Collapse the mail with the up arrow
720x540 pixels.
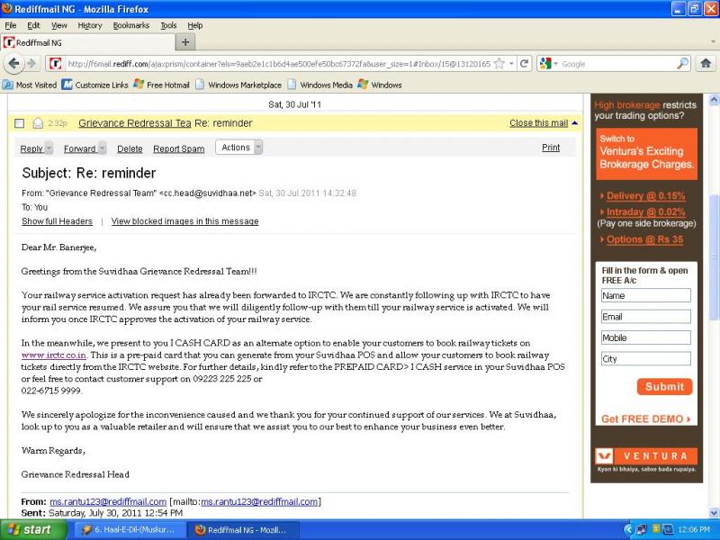click(574, 123)
